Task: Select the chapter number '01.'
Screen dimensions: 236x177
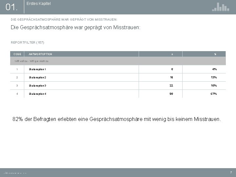Action: pyautogui.click(x=11, y=7)
